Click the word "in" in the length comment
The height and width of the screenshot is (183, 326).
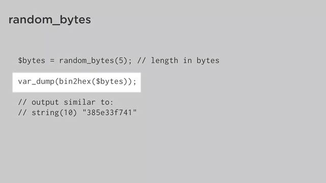pos(187,60)
